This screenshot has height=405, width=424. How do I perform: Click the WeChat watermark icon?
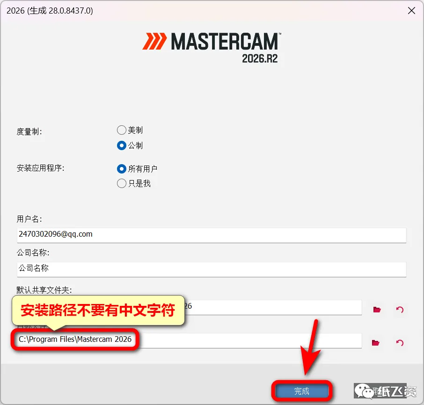364,391
